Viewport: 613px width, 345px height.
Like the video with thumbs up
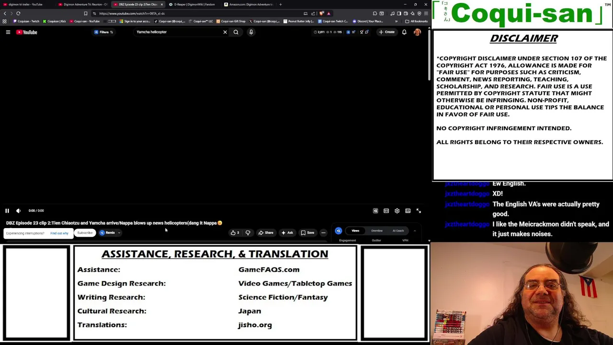[235, 233]
